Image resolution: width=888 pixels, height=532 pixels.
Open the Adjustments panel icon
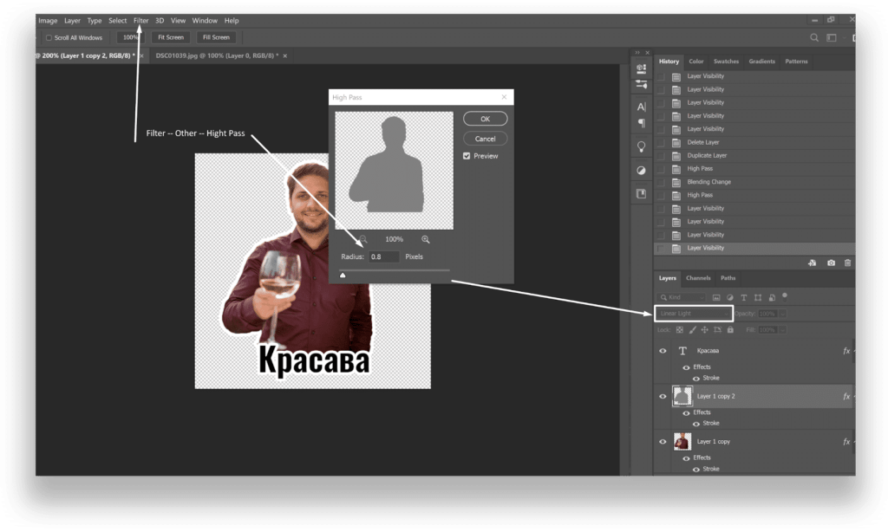coord(642,170)
